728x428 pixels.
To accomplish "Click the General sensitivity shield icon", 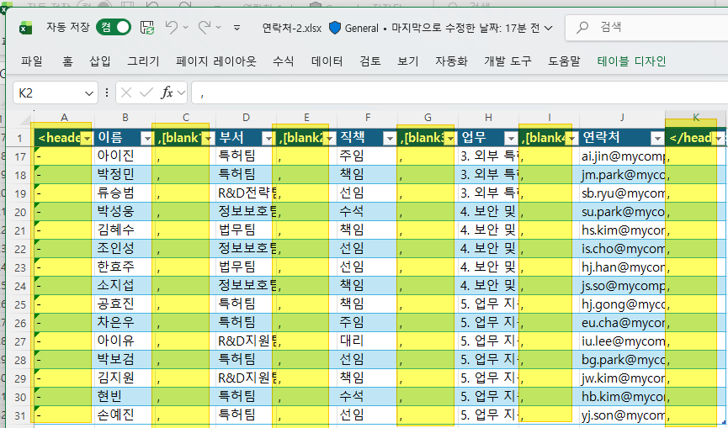I will (x=334, y=28).
